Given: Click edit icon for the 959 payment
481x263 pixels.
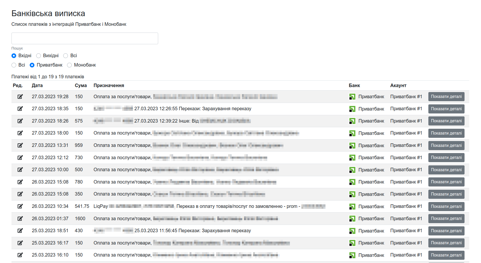Looking at the screenshot, I should point(20,145).
